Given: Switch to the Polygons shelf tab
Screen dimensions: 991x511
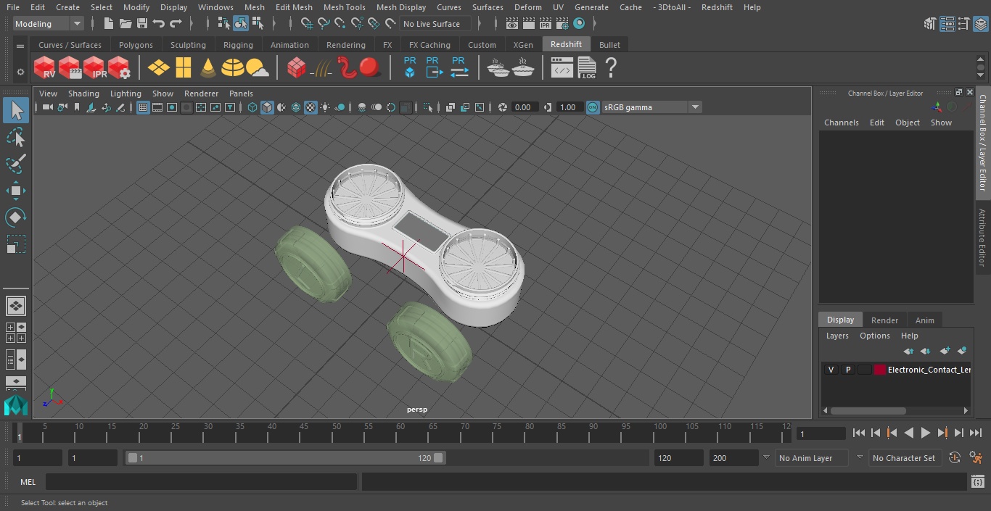Looking at the screenshot, I should 136,45.
